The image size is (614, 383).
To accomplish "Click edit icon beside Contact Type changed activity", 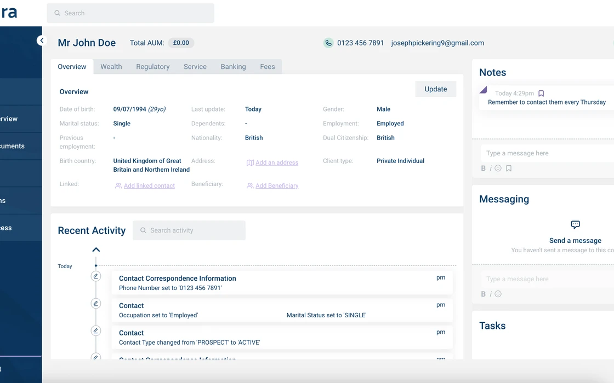I will click(x=95, y=331).
